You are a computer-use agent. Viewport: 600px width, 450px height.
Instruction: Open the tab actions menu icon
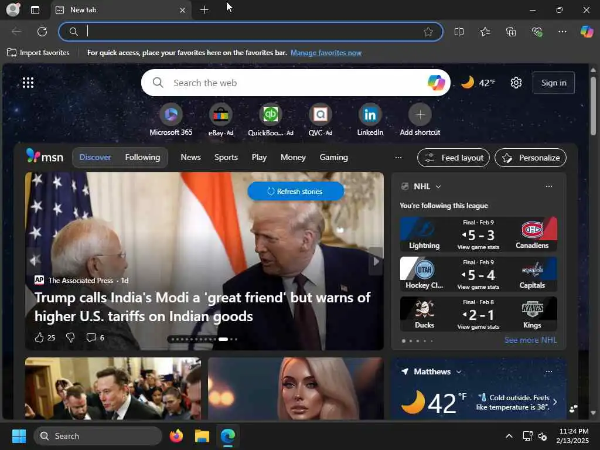click(35, 10)
